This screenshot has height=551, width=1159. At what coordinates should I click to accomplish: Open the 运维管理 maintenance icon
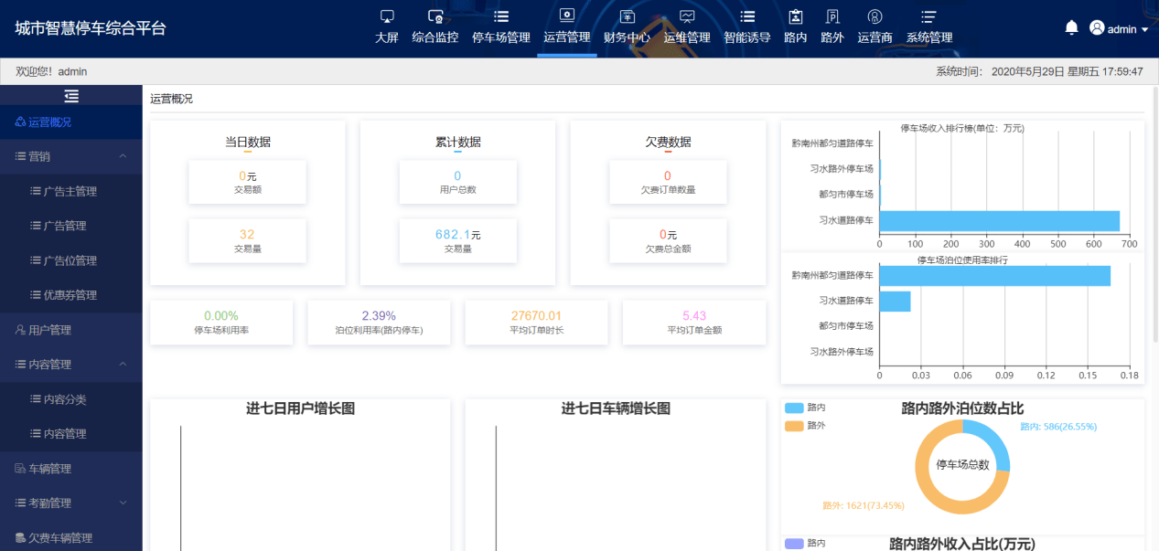[687, 16]
